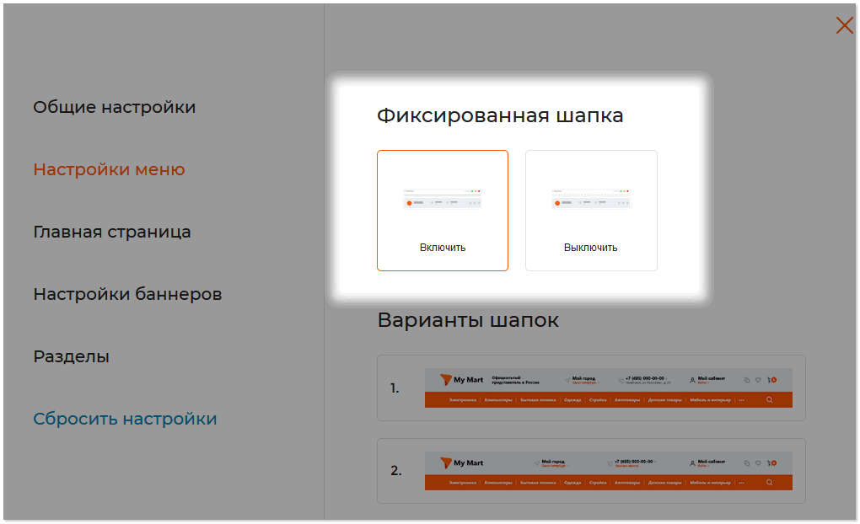Screen dimensions: 860x524
Task: Select header variant 1 preview
Action: point(591,388)
